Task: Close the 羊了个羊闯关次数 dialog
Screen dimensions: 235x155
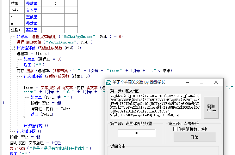Action: 216,82
